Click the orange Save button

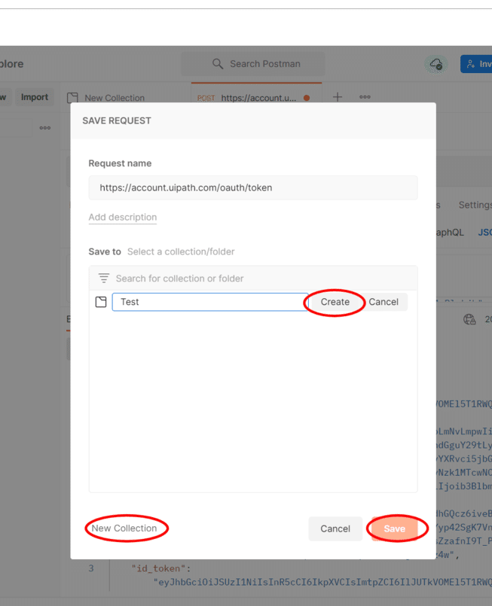(395, 528)
